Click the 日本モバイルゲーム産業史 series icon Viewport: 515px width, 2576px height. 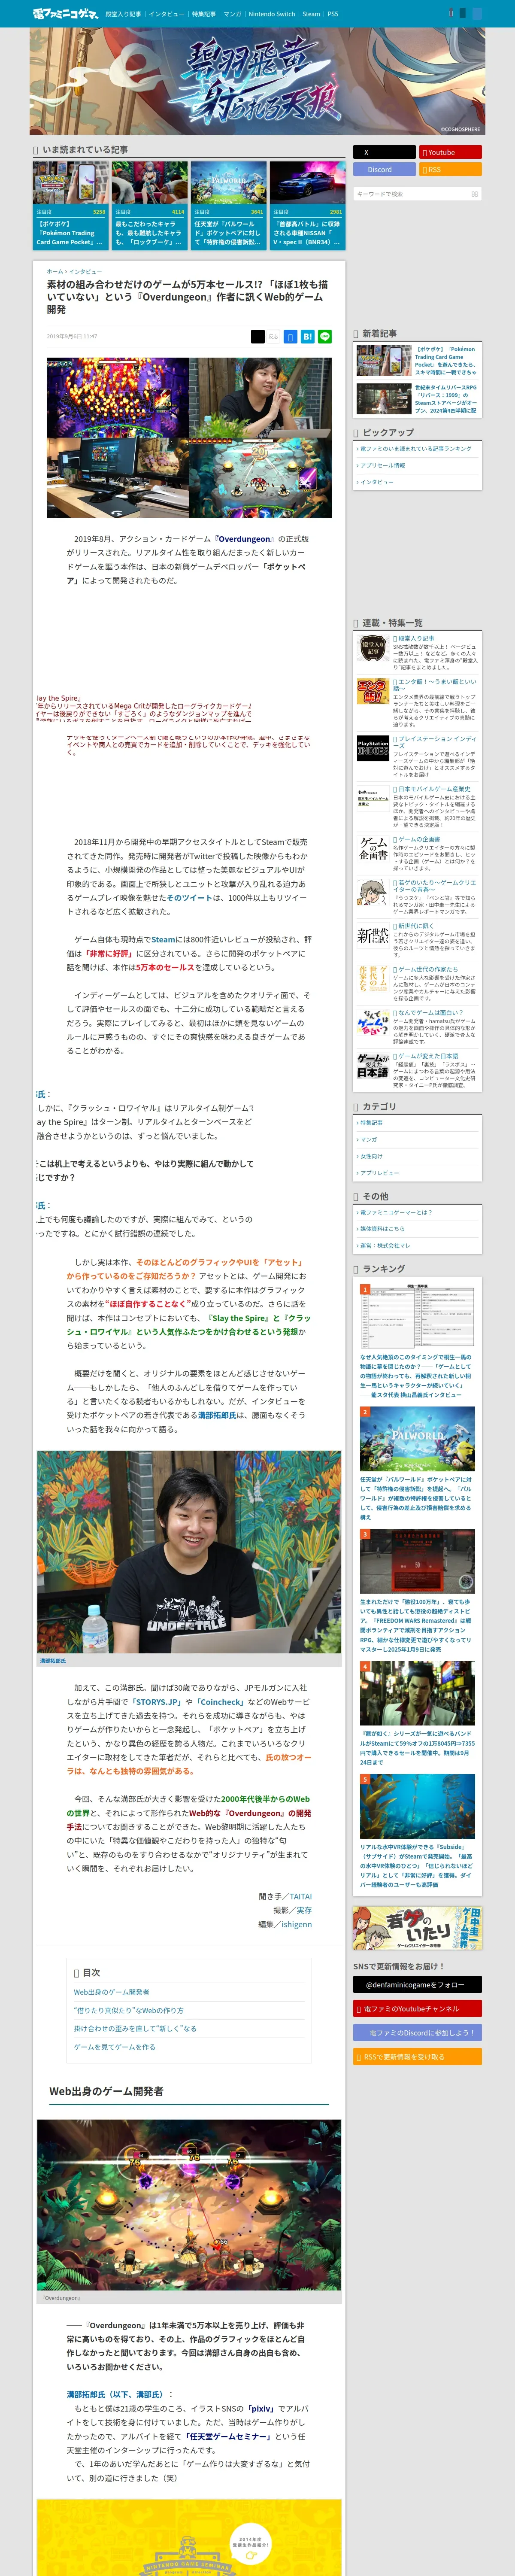pyautogui.click(x=373, y=798)
